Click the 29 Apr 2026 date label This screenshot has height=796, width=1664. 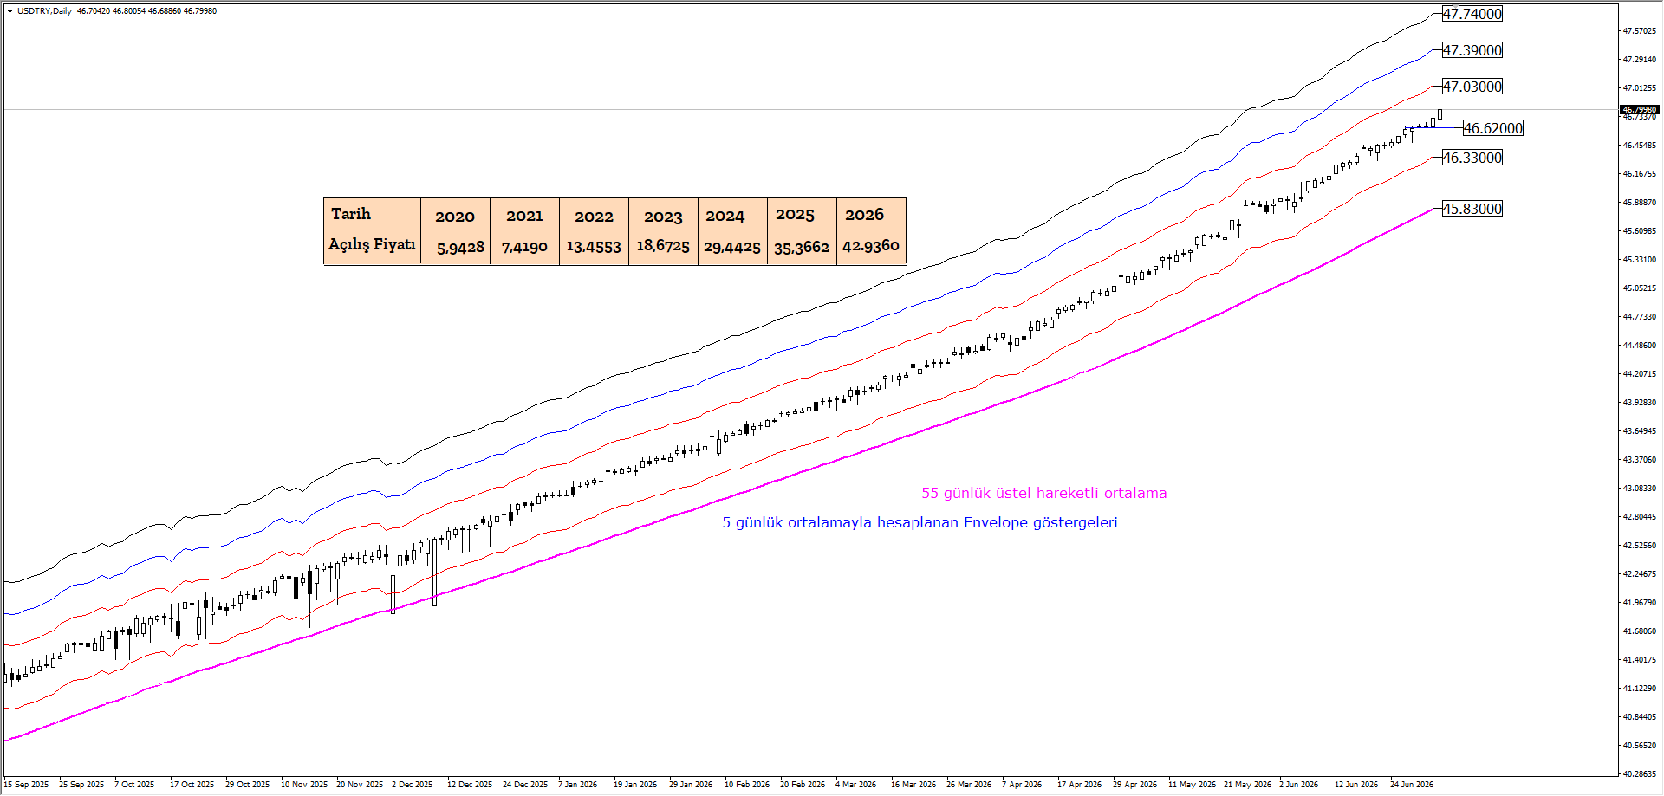click(1135, 785)
